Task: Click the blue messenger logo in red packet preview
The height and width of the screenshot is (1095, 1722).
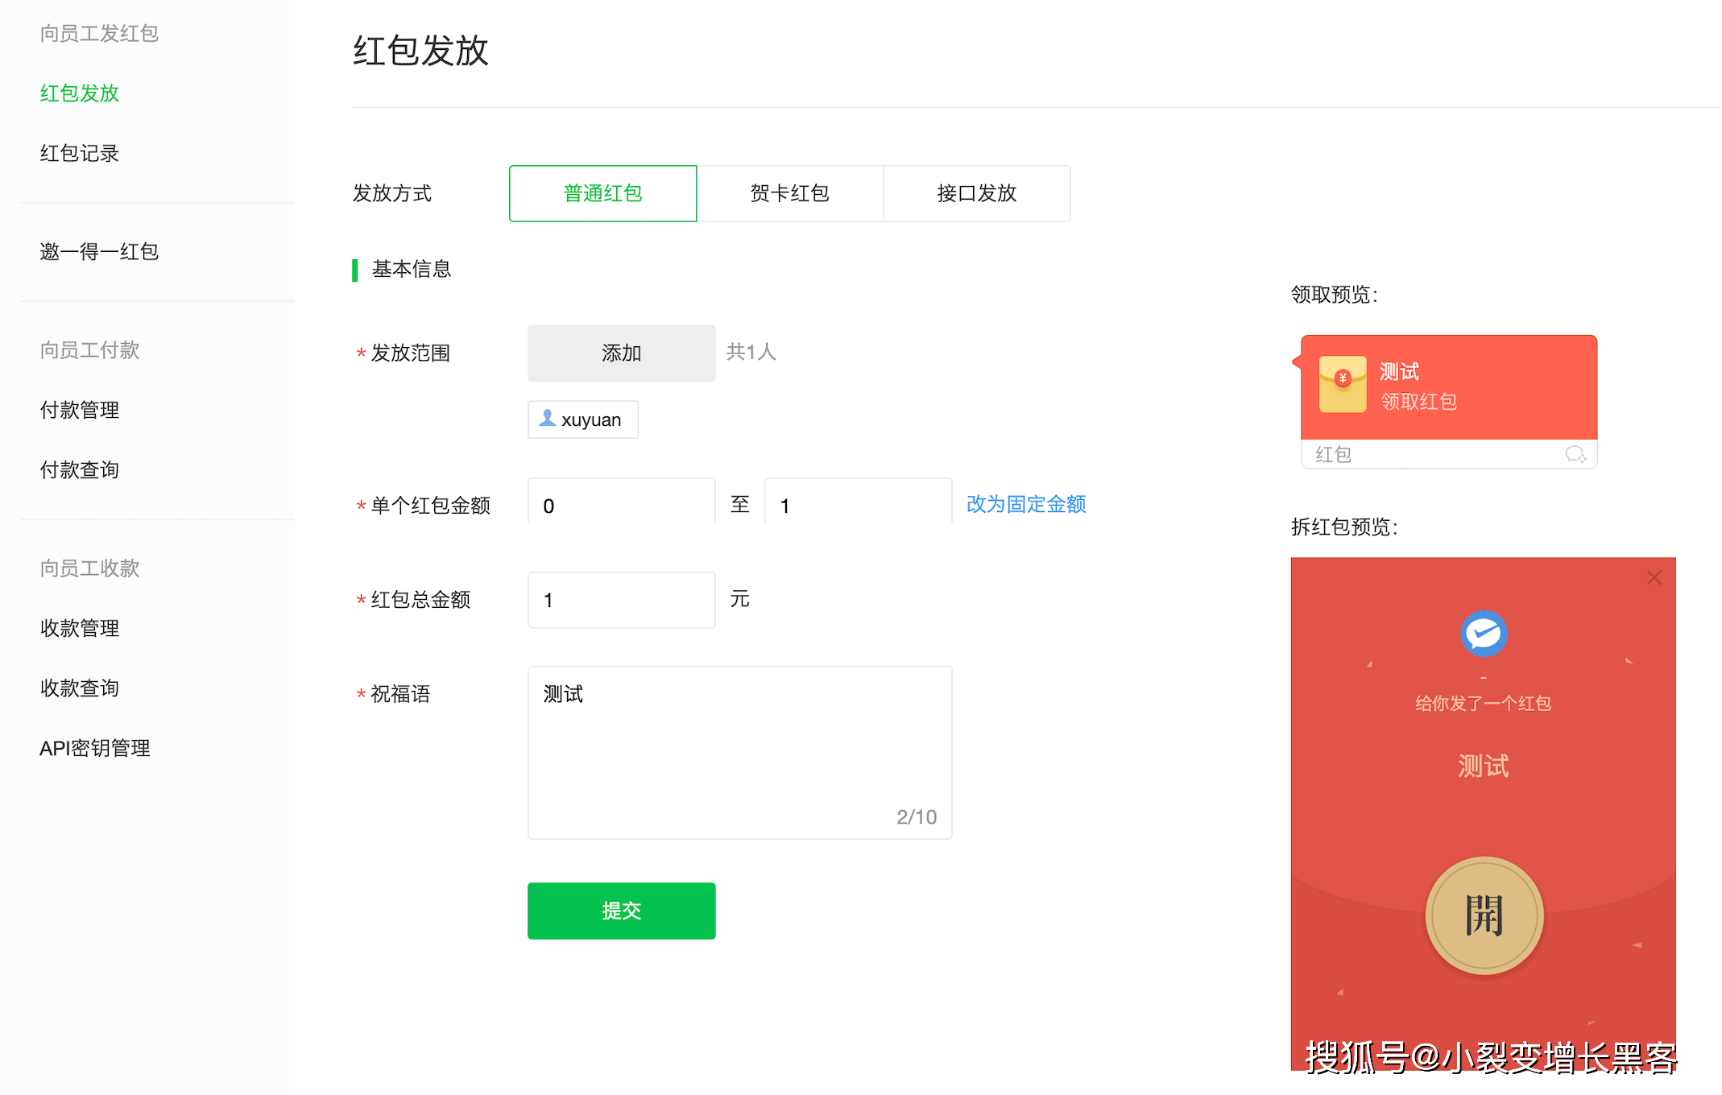Action: pyautogui.click(x=1484, y=633)
